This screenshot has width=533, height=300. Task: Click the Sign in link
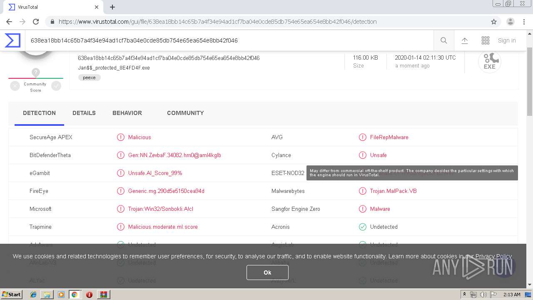507,40
